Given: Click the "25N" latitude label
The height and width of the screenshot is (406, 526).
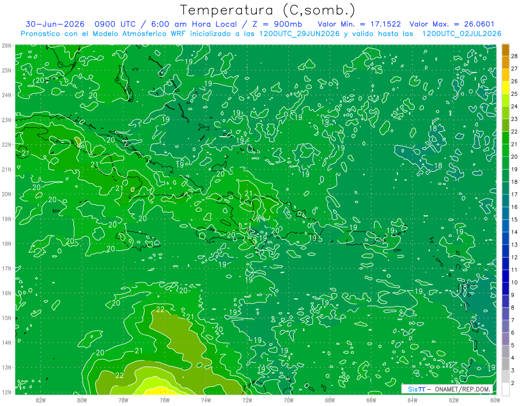Looking at the screenshot, I should [7, 70].
